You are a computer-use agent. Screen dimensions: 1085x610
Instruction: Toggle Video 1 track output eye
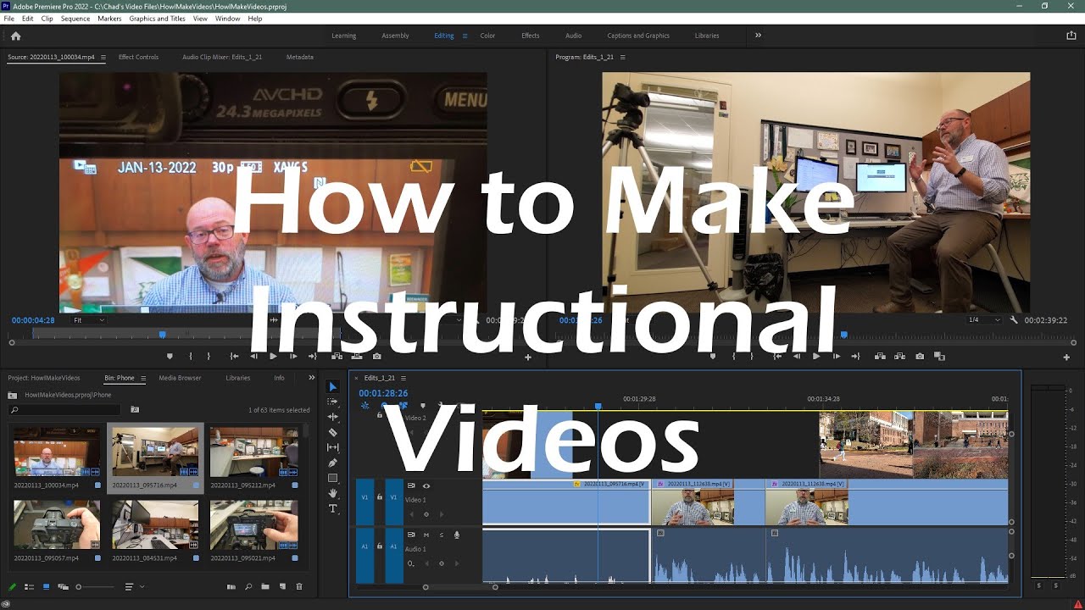pyautogui.click(x=426, y=485)
